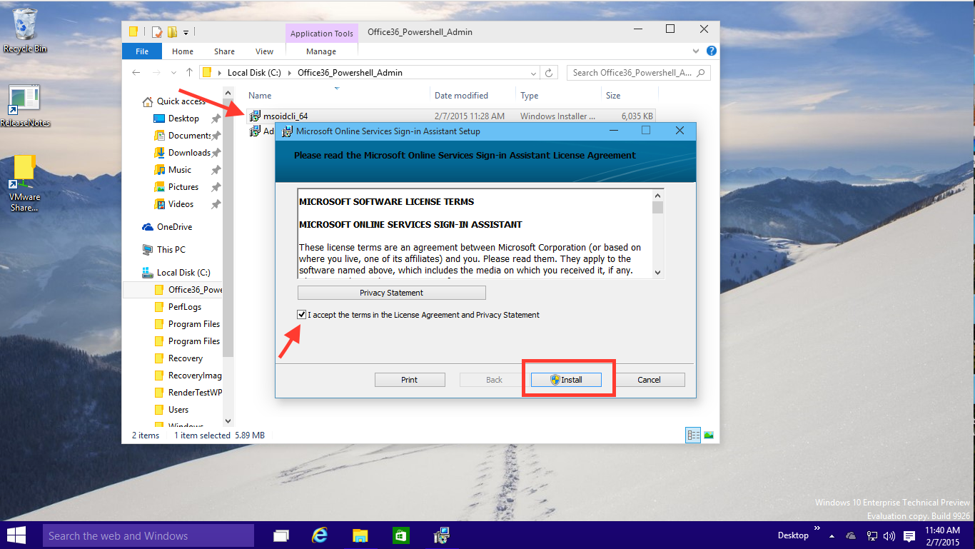Select This PC in navigation pane
The height and width of the screenshot is (549, 975).
171,250
